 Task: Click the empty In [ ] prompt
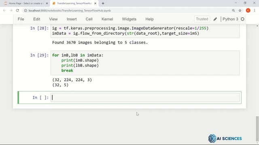40,97
